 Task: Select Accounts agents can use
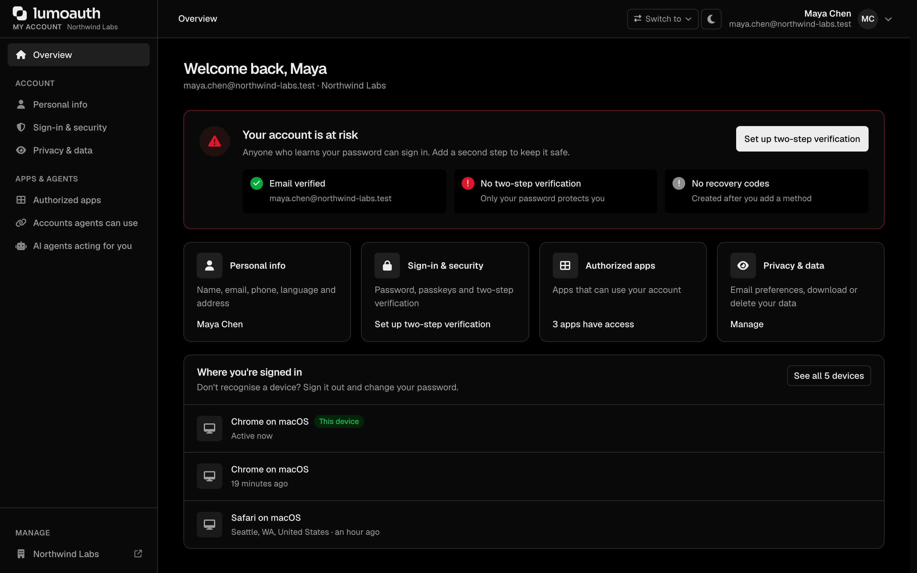(78, 223)
